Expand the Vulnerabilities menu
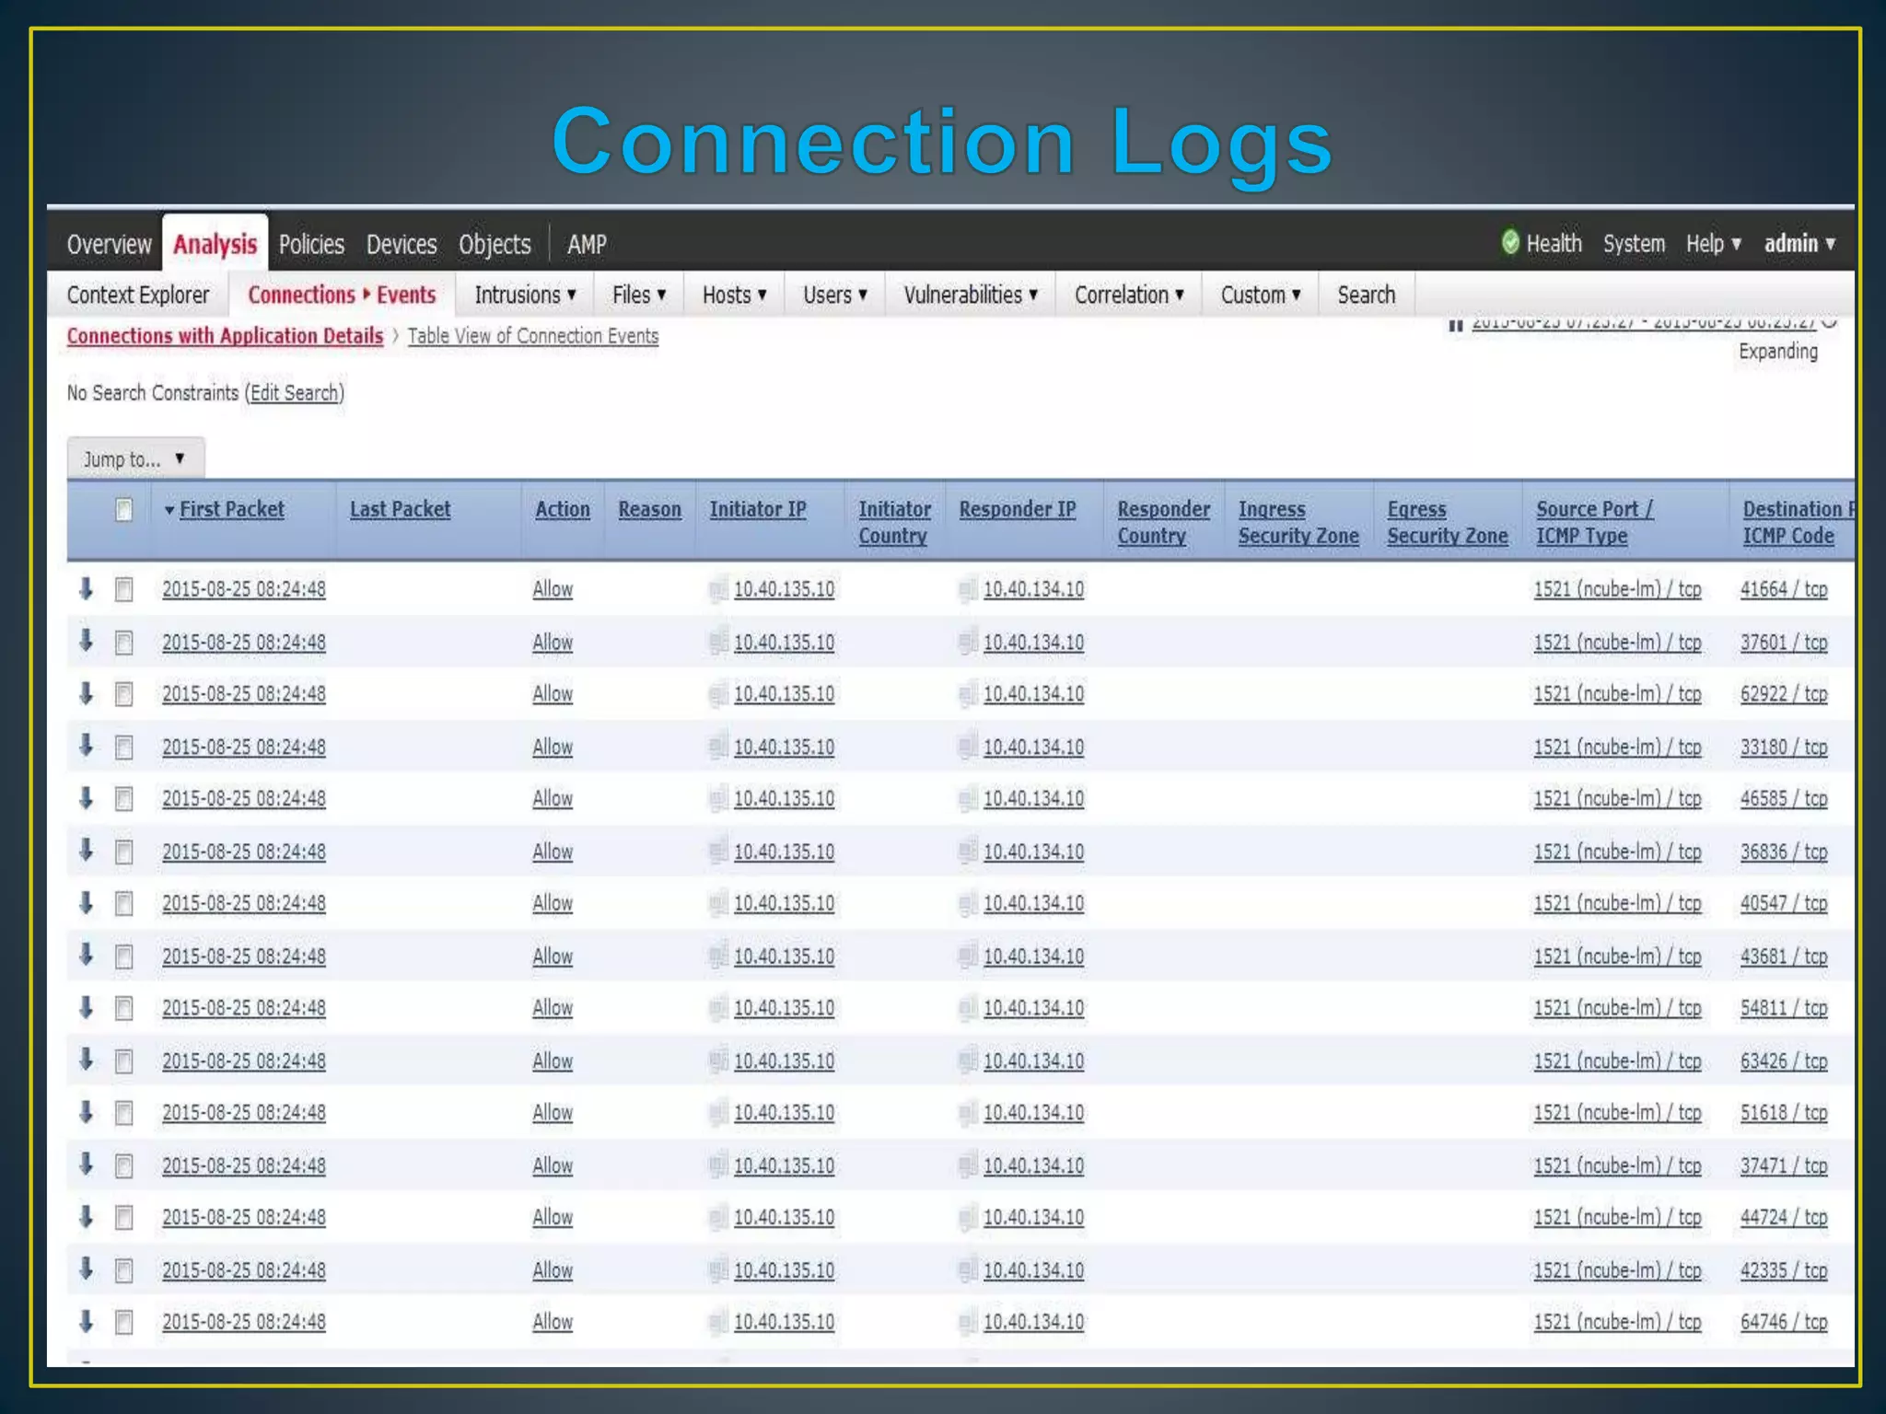This screenshot has width=1886, height=1414. pos(971,295)
